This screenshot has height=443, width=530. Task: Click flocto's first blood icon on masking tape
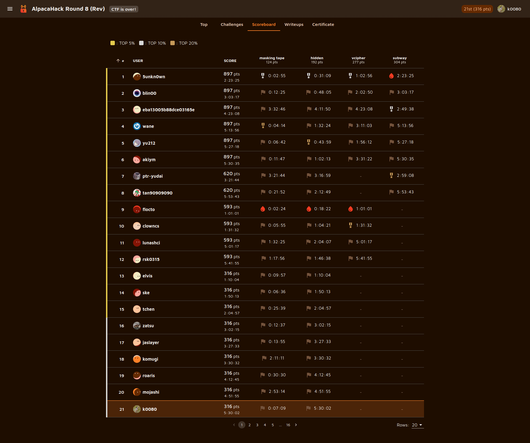point(263,209)
